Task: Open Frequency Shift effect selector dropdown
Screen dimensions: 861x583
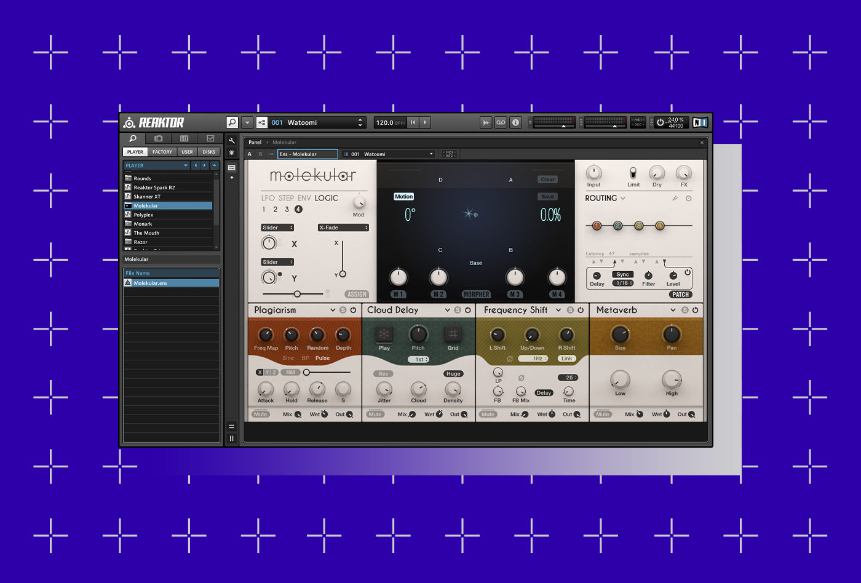Action: (558, 310)
